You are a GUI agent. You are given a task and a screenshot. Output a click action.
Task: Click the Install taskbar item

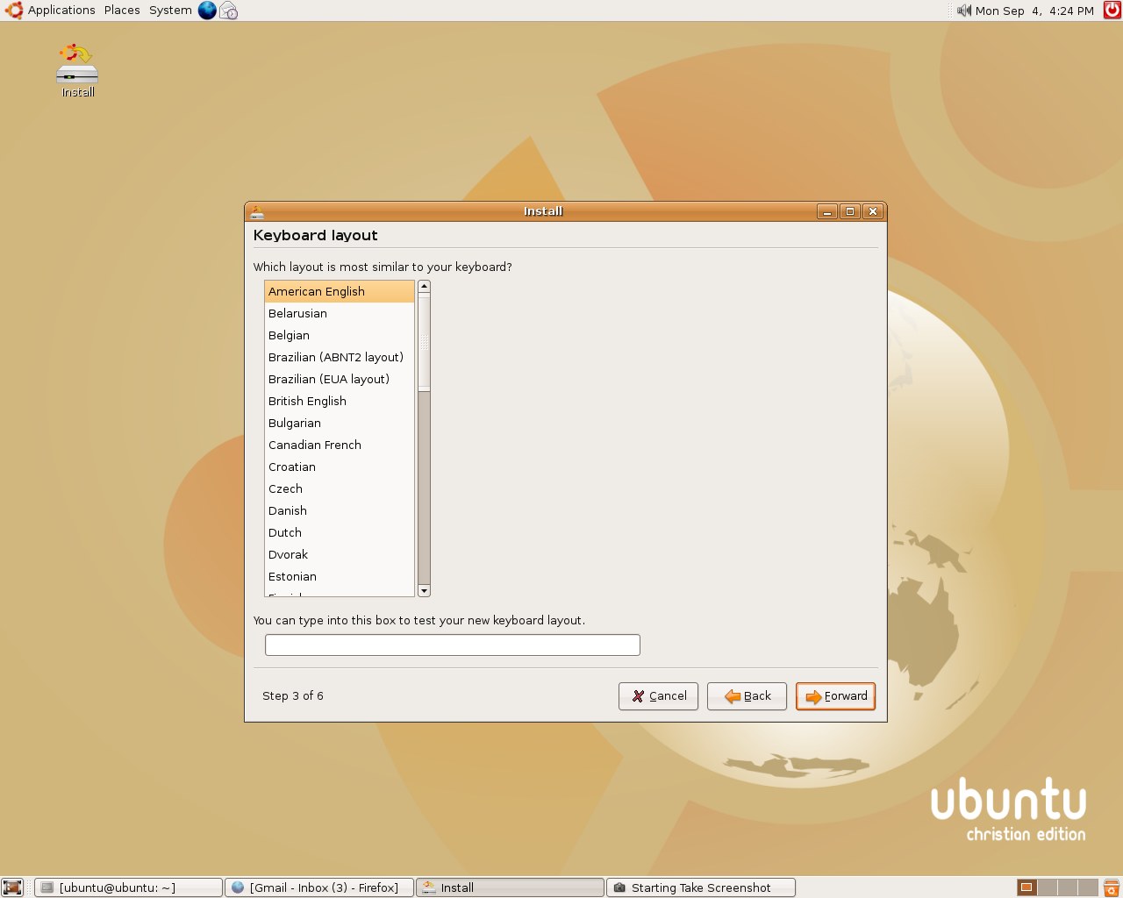point(511,887)
